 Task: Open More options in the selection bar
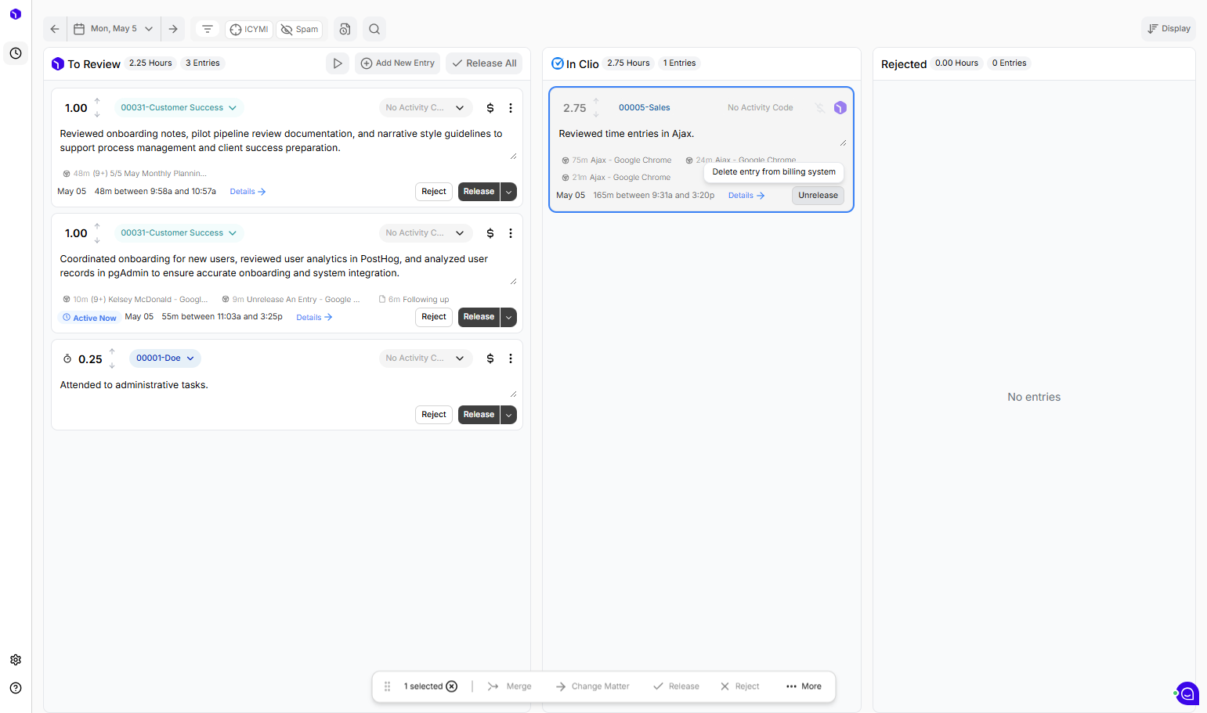pos(804,686)
